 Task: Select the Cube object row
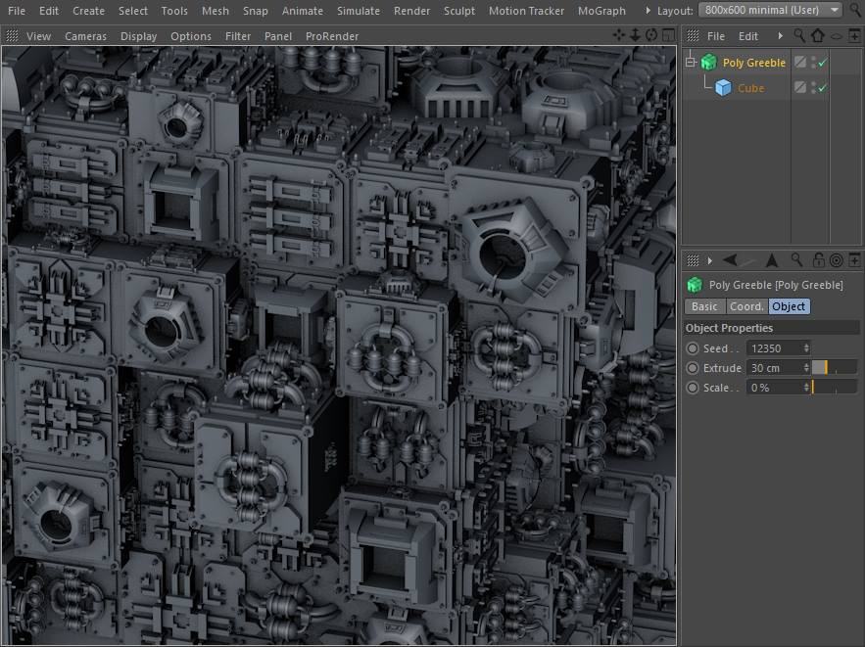pyautogui.click(x=750, y=88)
